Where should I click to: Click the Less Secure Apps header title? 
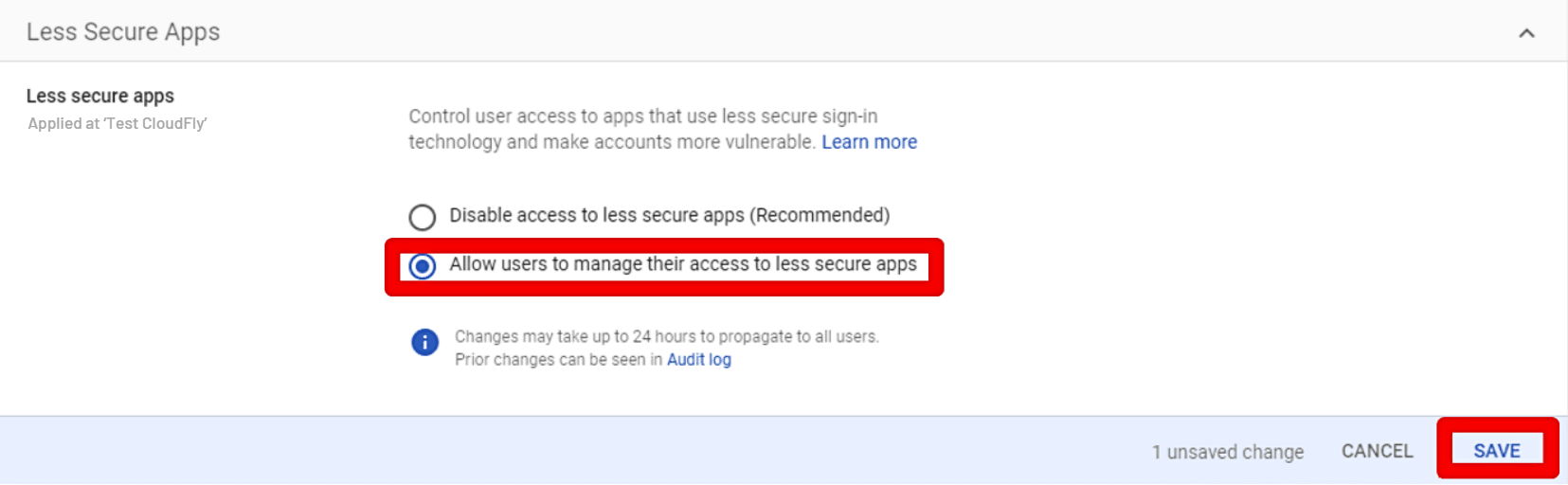[x=123, y=32]
